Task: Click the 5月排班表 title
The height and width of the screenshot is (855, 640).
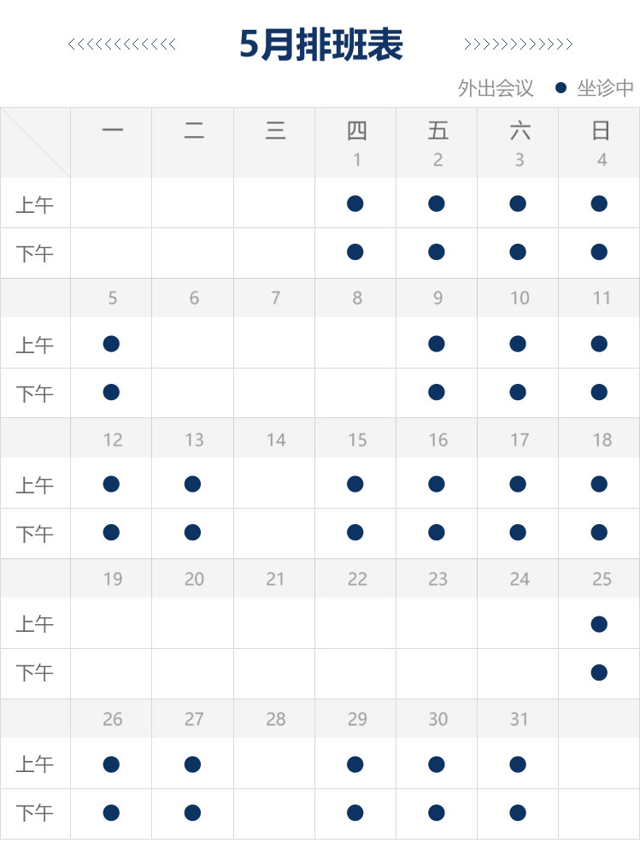Action: click(x=321, y=44)
